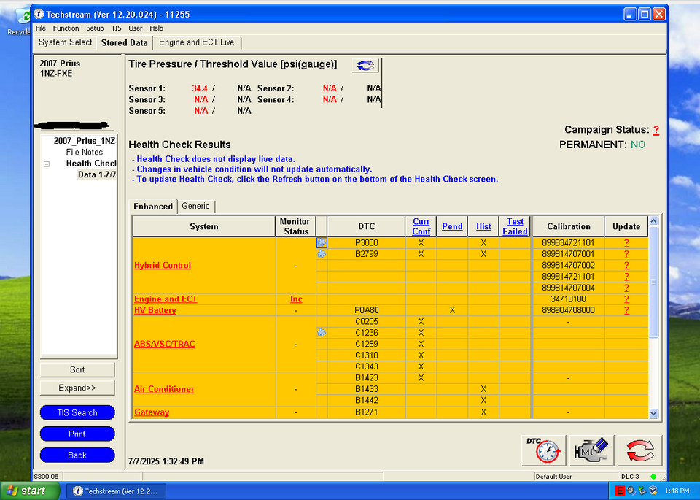Switch to System Select tab
The height and width of the screenshot is (500, 700).
click(x=65, y=42)
